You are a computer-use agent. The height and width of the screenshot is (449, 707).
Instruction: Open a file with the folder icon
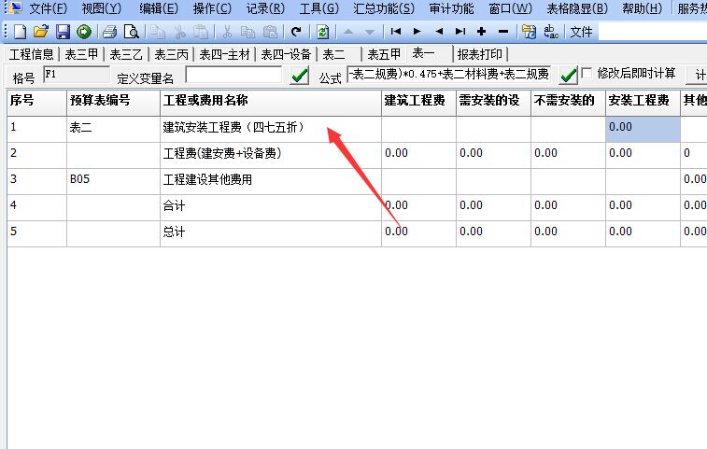pyautogui.click(x=41, y=32)
